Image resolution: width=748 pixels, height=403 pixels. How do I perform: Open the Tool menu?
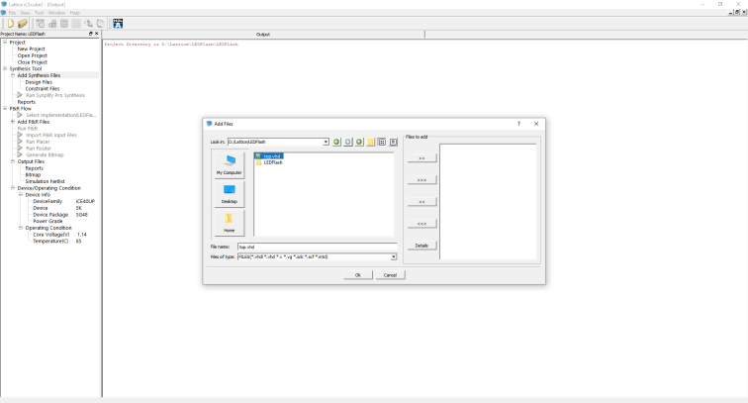point(39,12)
